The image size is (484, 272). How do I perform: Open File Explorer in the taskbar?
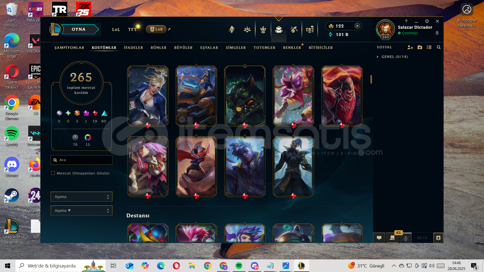point(192,266)
